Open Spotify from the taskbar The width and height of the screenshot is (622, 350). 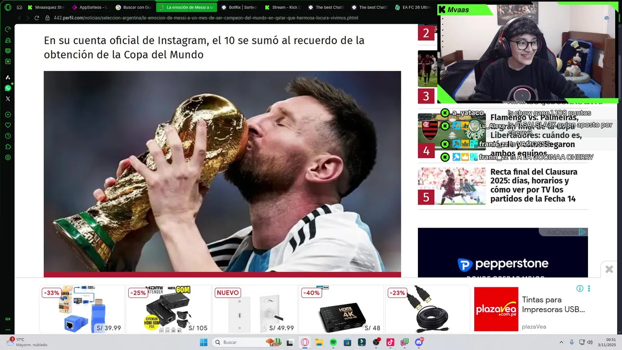333,342
